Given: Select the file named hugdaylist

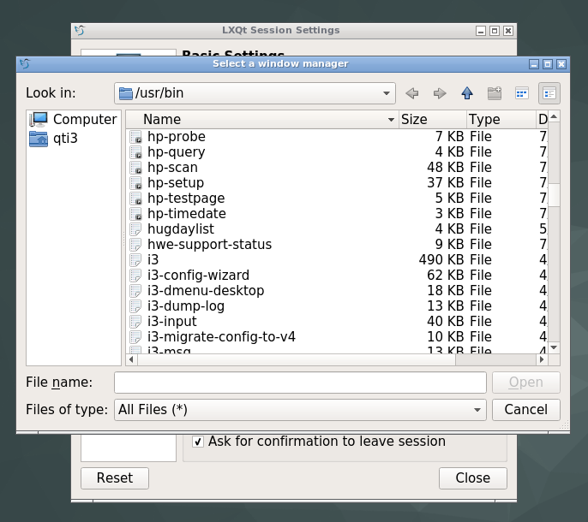Looking at the screenshot, I should click(181, 228).
